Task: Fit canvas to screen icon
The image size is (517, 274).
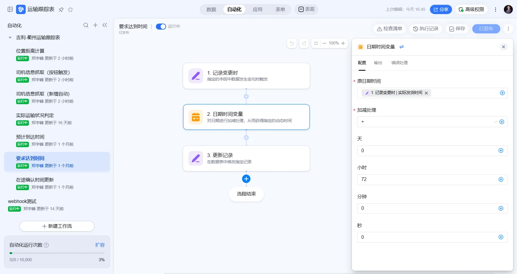Action: coord(316,43)
